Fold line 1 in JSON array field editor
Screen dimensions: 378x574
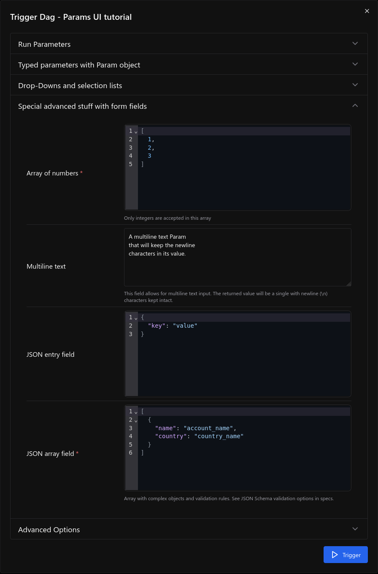click(136, 412)
